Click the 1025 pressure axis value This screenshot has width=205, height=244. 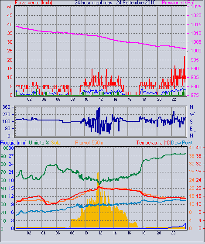tap(196, 7)
